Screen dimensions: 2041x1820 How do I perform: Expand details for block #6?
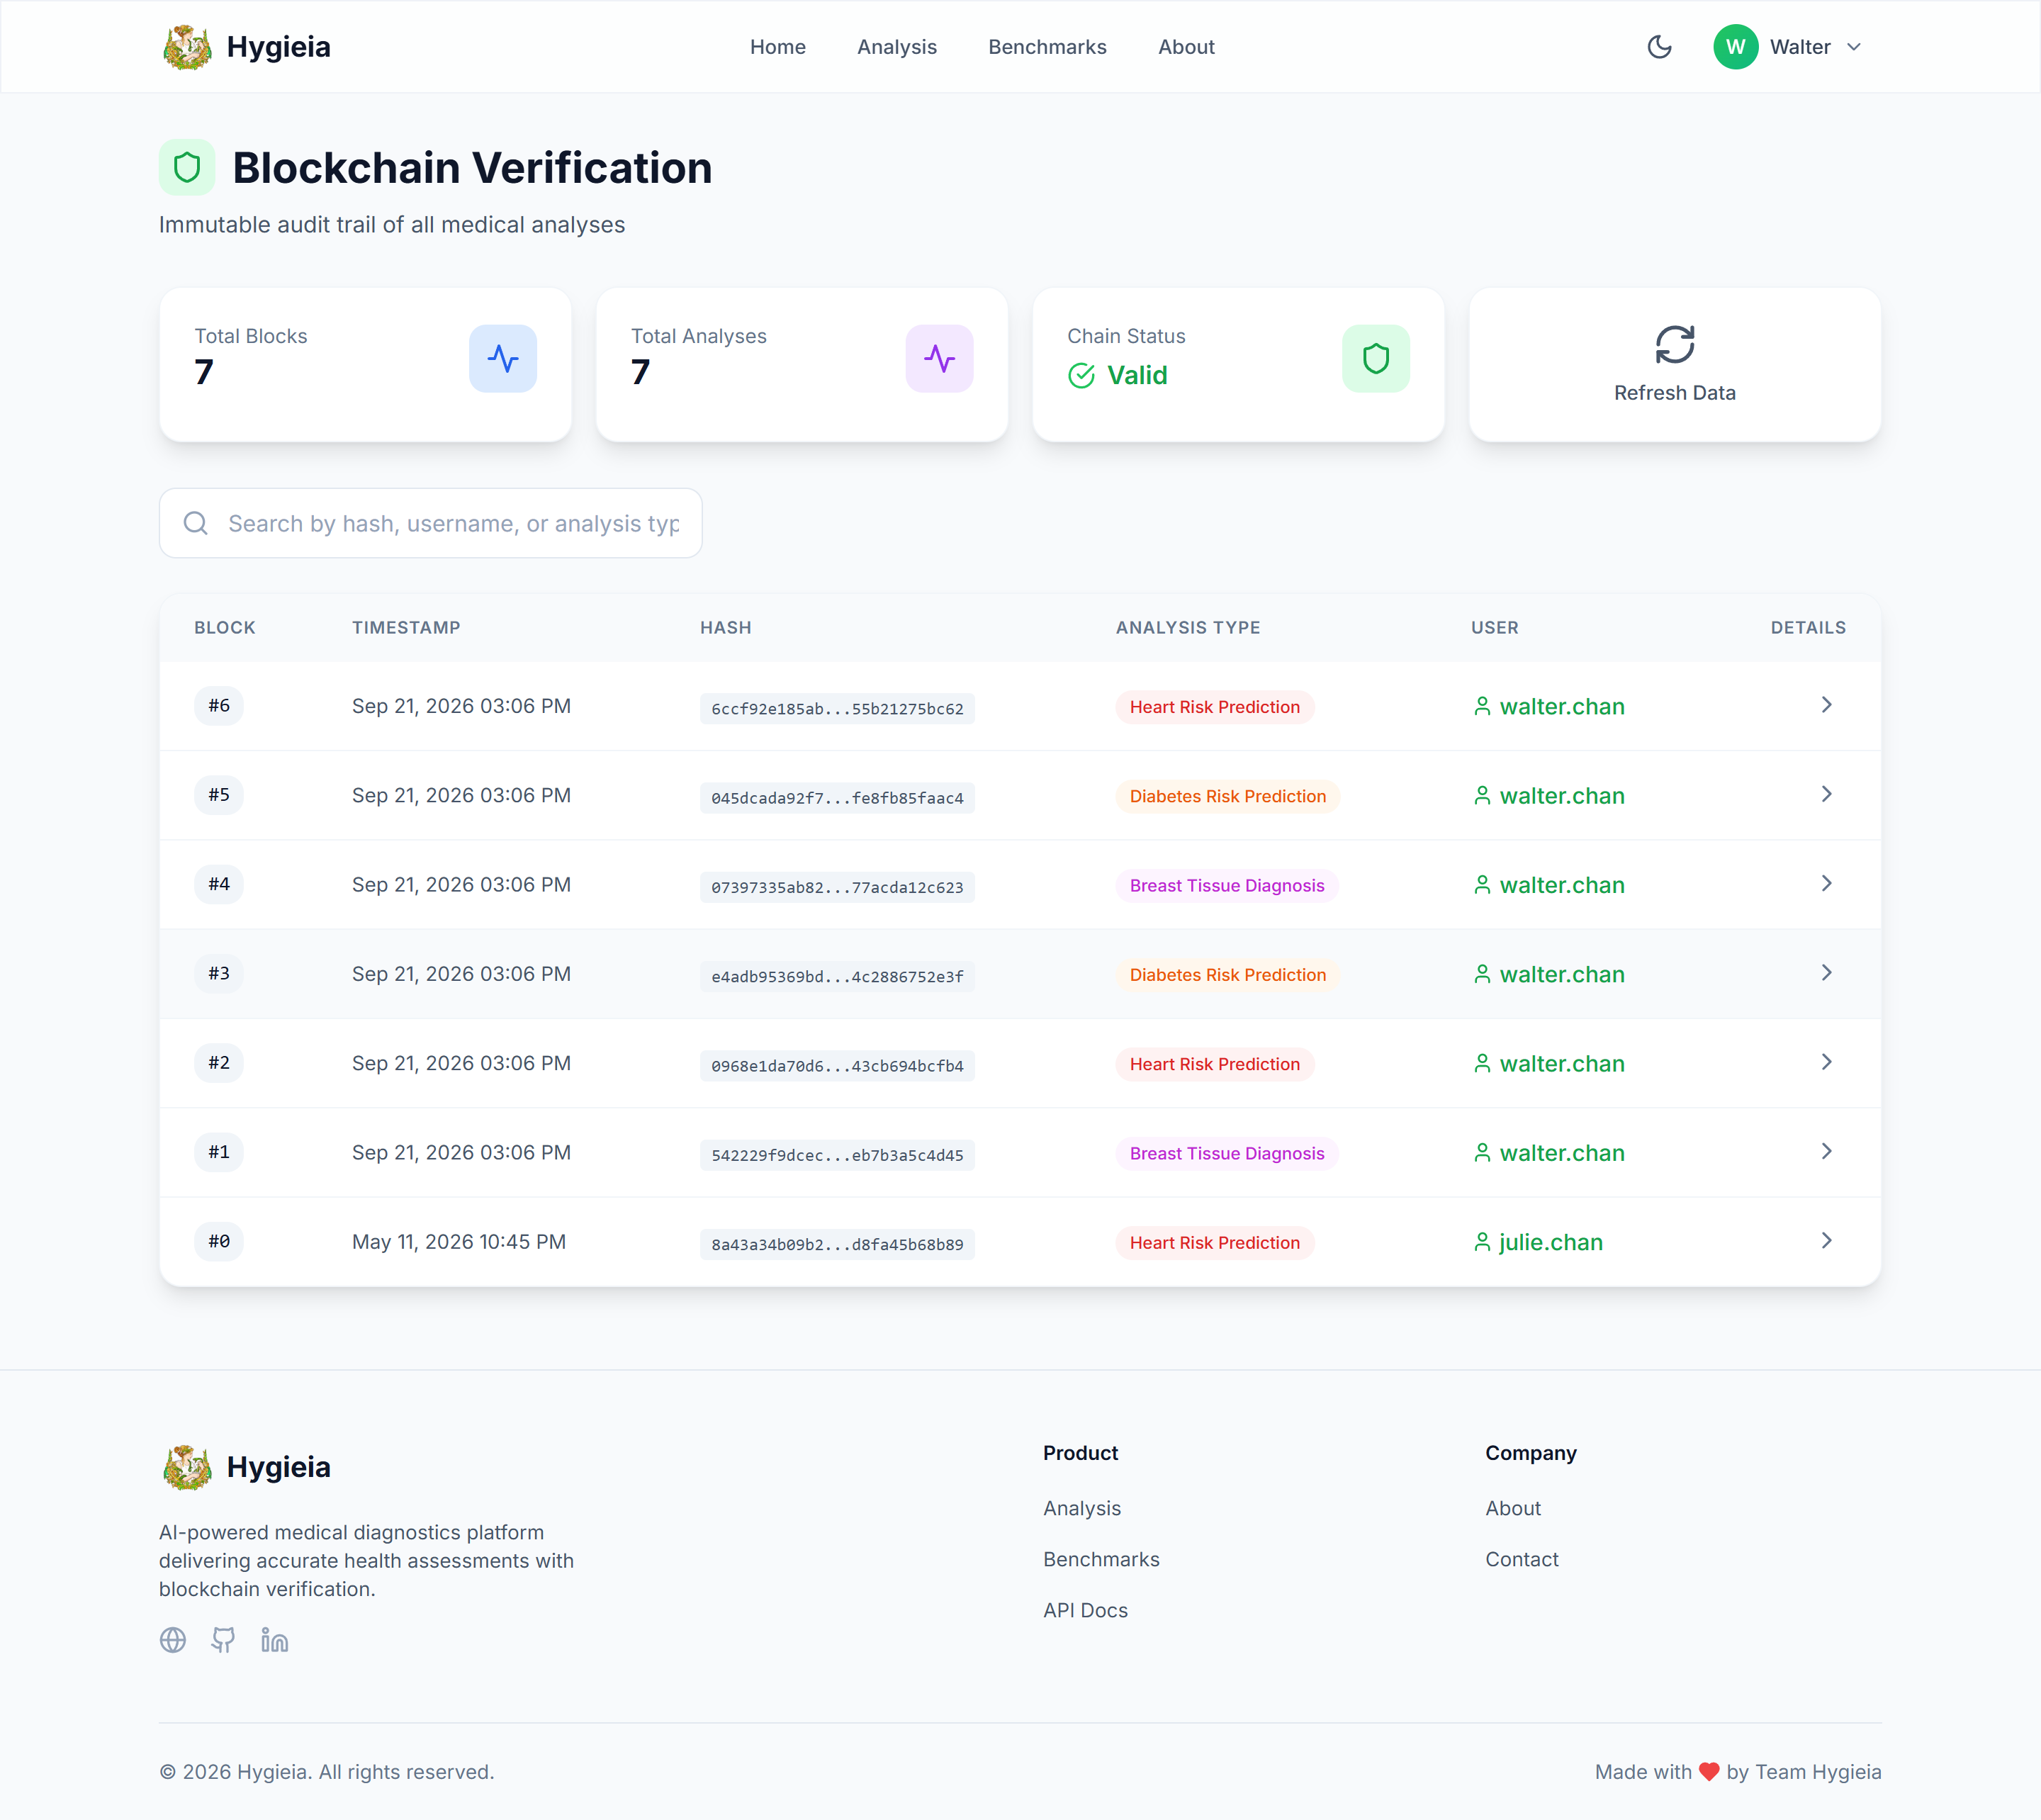tap(1826, 705)
